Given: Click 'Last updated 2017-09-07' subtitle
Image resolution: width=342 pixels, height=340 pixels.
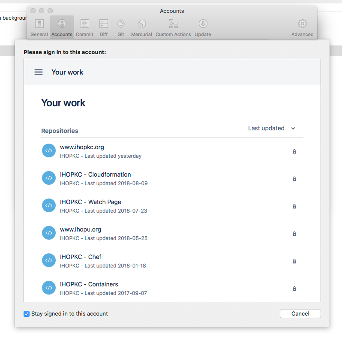Looking at the screenshot, I should [x=116, y=293].
